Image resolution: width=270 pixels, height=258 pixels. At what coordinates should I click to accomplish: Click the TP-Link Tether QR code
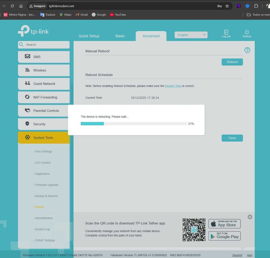pos(194,230)
